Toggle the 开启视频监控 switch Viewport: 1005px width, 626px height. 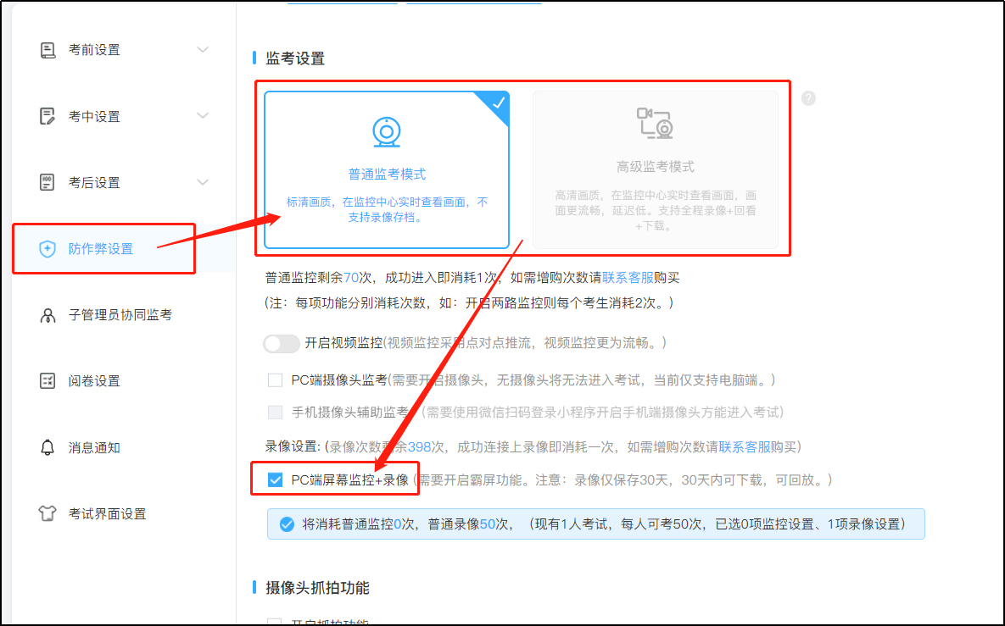pos(282,344)
